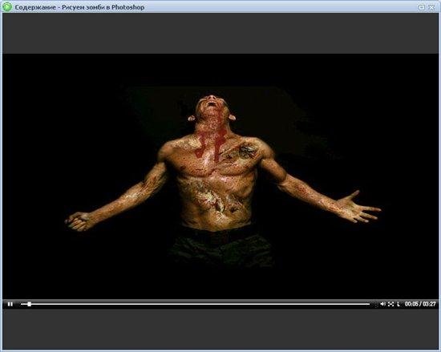
Task: Maximize the video window
Action: coord(422,7)
